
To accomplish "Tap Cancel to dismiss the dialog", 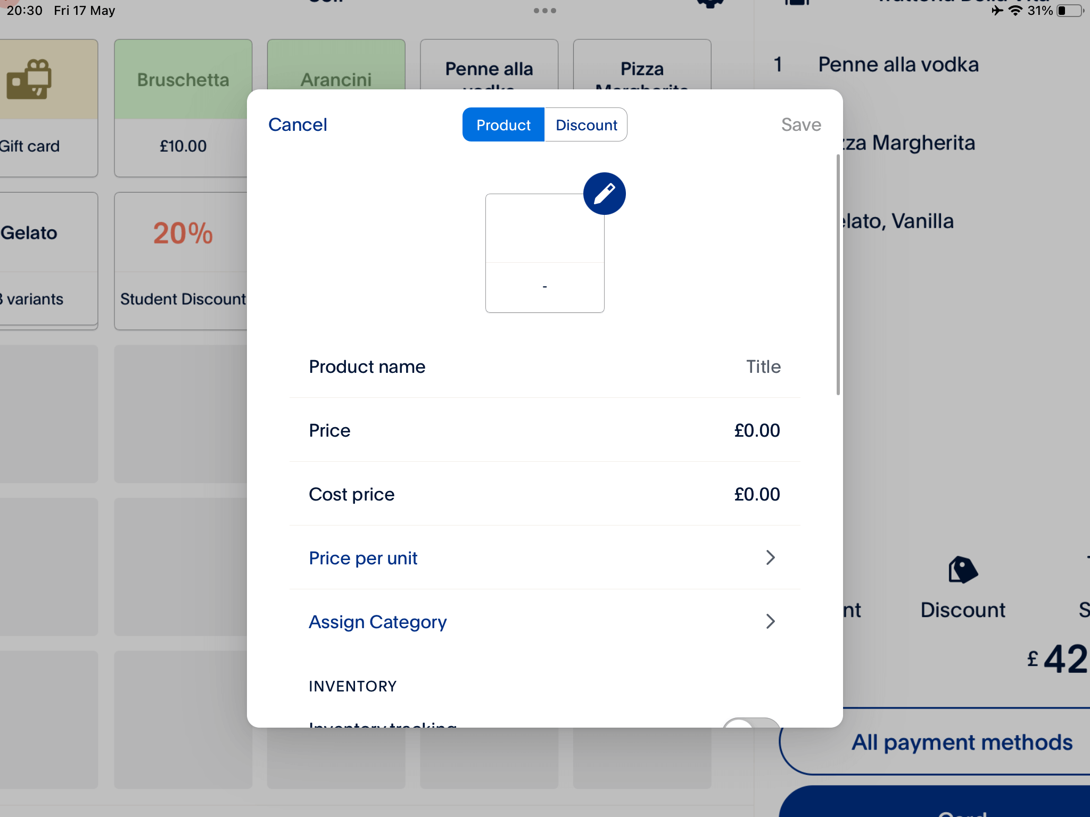I will 297,124.
